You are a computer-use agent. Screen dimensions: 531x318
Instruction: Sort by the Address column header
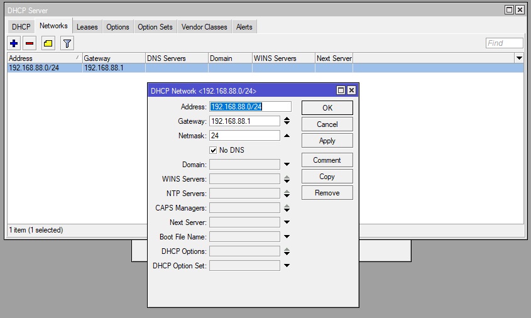coord(45,58)
